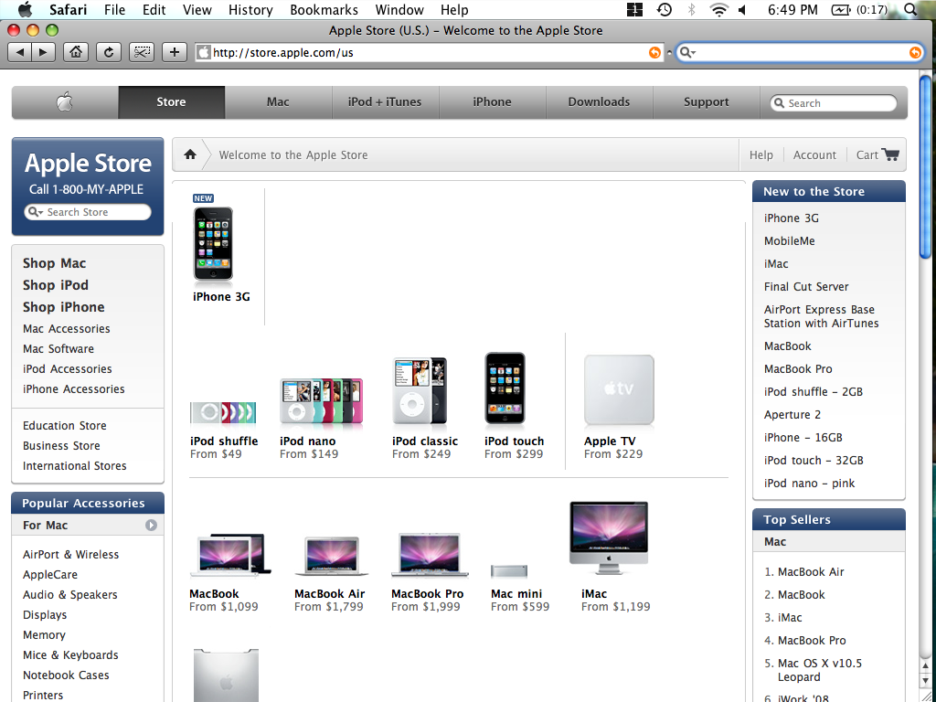Go forward with Safari's forward arrow
Screen dimensions: 936x702
(x=43, y=52)
